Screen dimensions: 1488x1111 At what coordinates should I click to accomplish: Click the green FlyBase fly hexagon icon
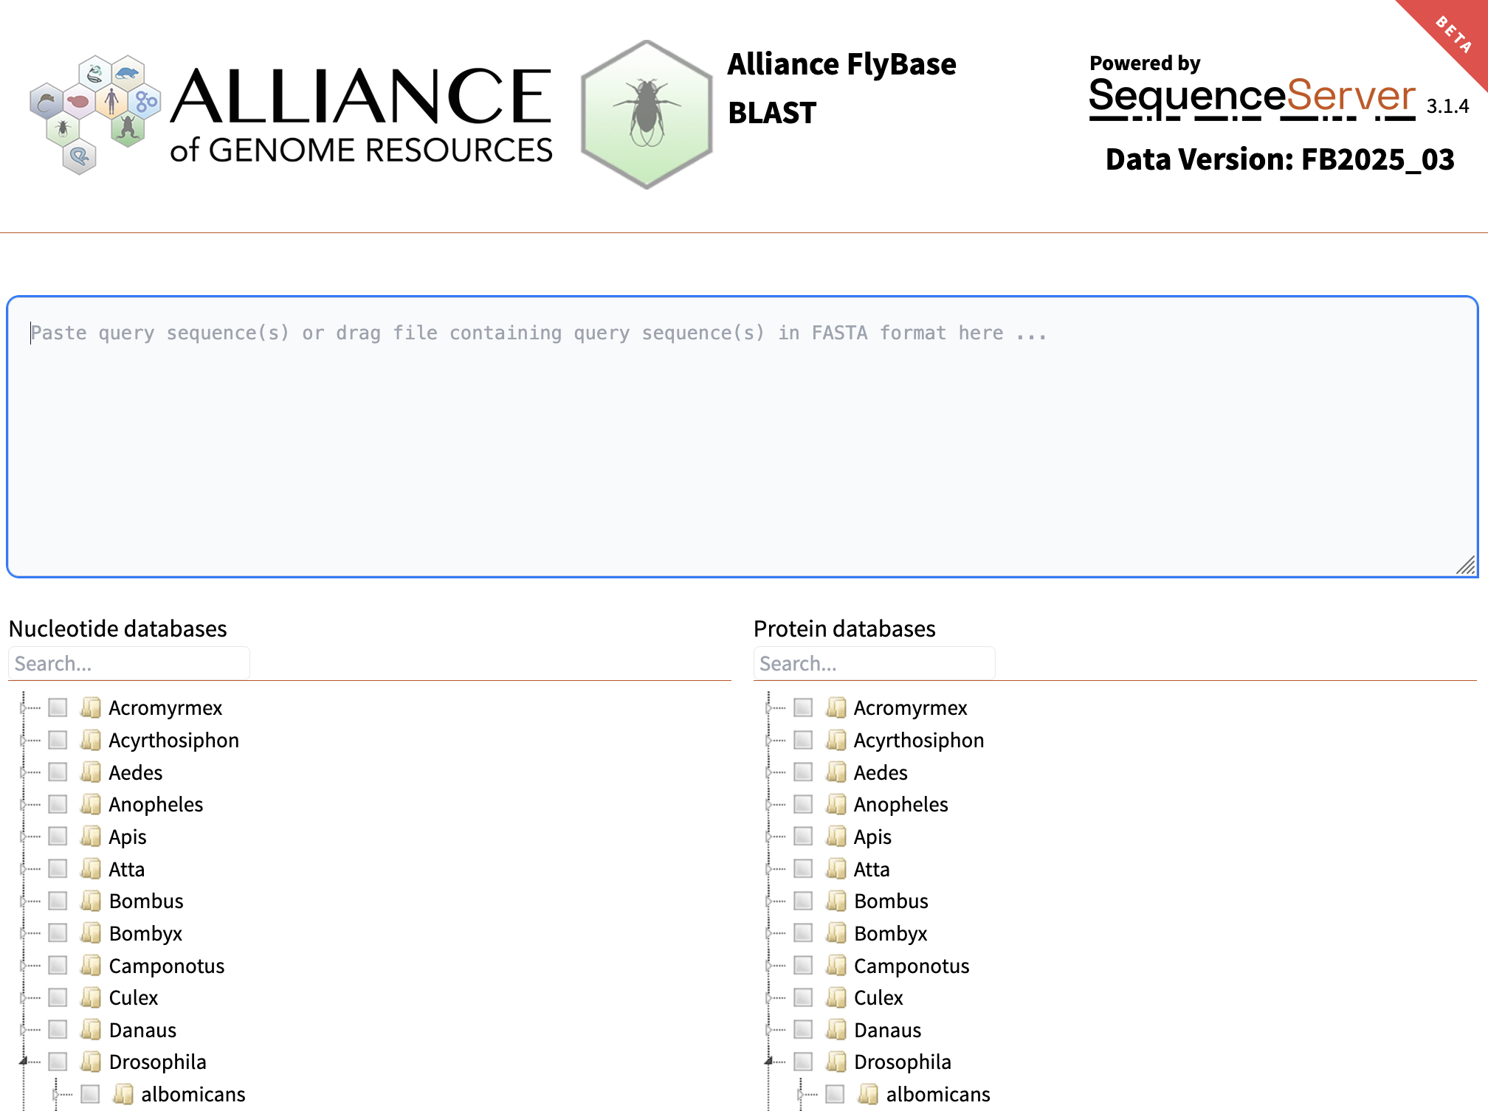647,114
